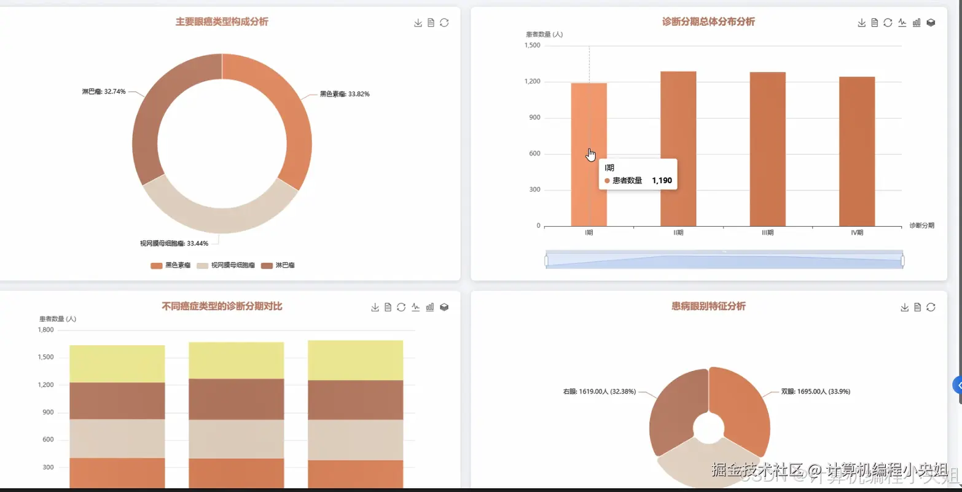Click the 'IV期' x-axis label
Image resolution: width=962 pixels, height=492 pixels.
(x=857, y=233)
